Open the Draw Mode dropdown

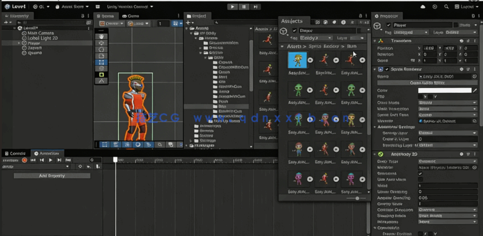tap(448, 103)
